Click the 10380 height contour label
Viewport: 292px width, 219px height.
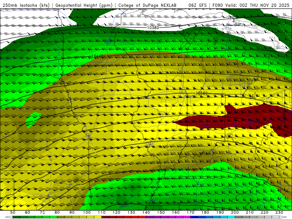tap(153, 28)
